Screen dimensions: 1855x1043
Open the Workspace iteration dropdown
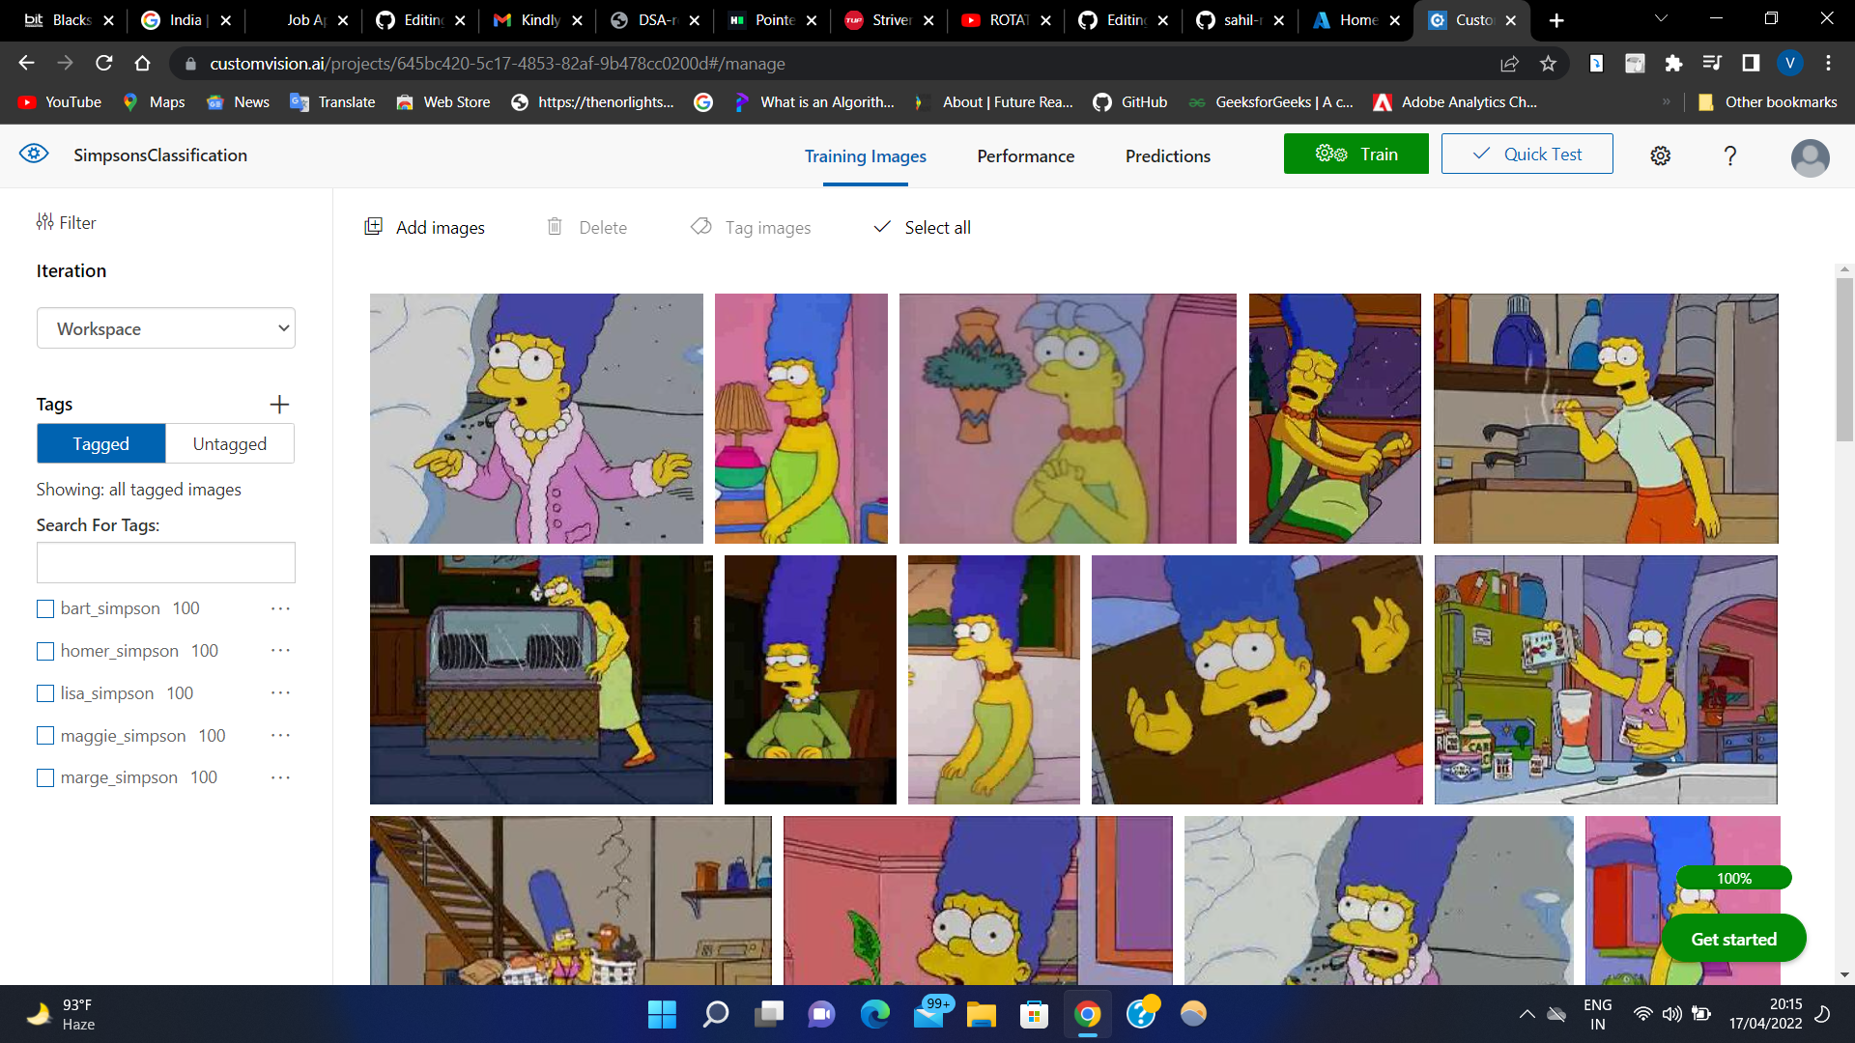[x=165, y=328]
